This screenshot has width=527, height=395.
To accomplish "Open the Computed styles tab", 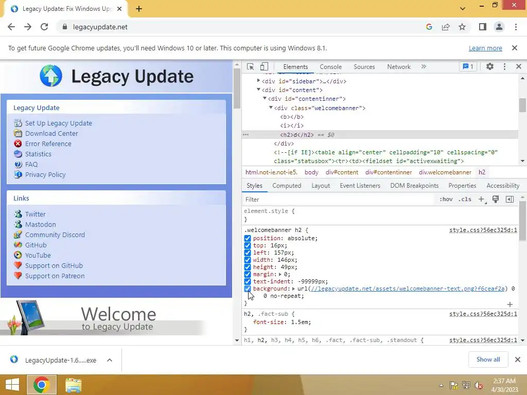I will click(287, 186).
